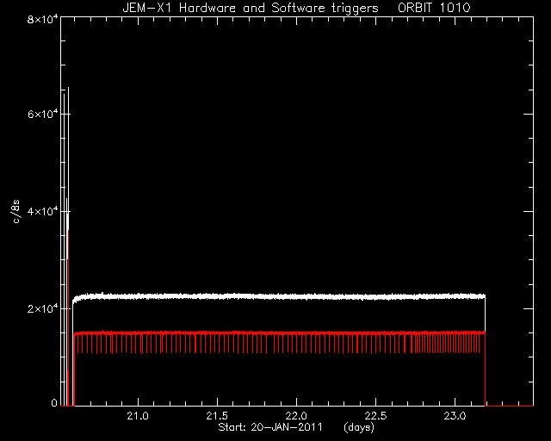Viewport: 551px width, 441px height.
Task: Select the 8×10⁴ y-axis tick label
Action: click(x=42, y=19)
